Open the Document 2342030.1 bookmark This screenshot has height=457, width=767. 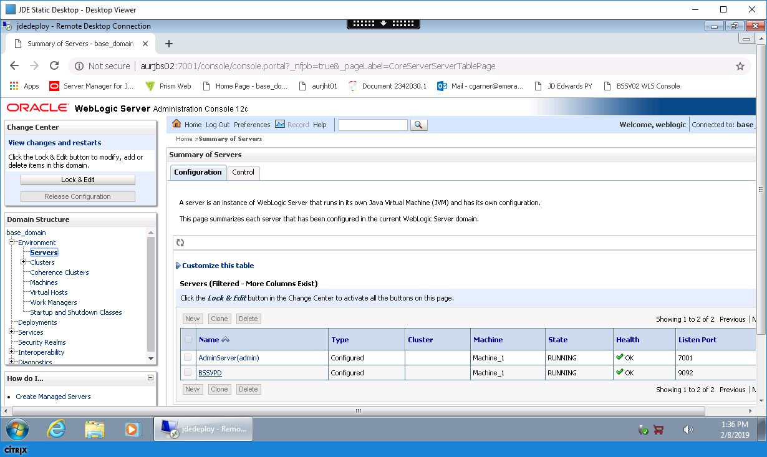pos(387,86)
